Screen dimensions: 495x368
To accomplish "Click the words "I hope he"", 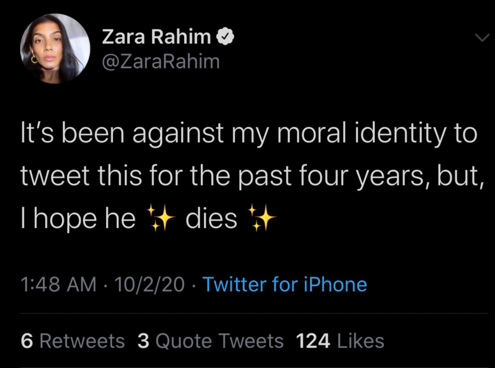I will [78, 219].
